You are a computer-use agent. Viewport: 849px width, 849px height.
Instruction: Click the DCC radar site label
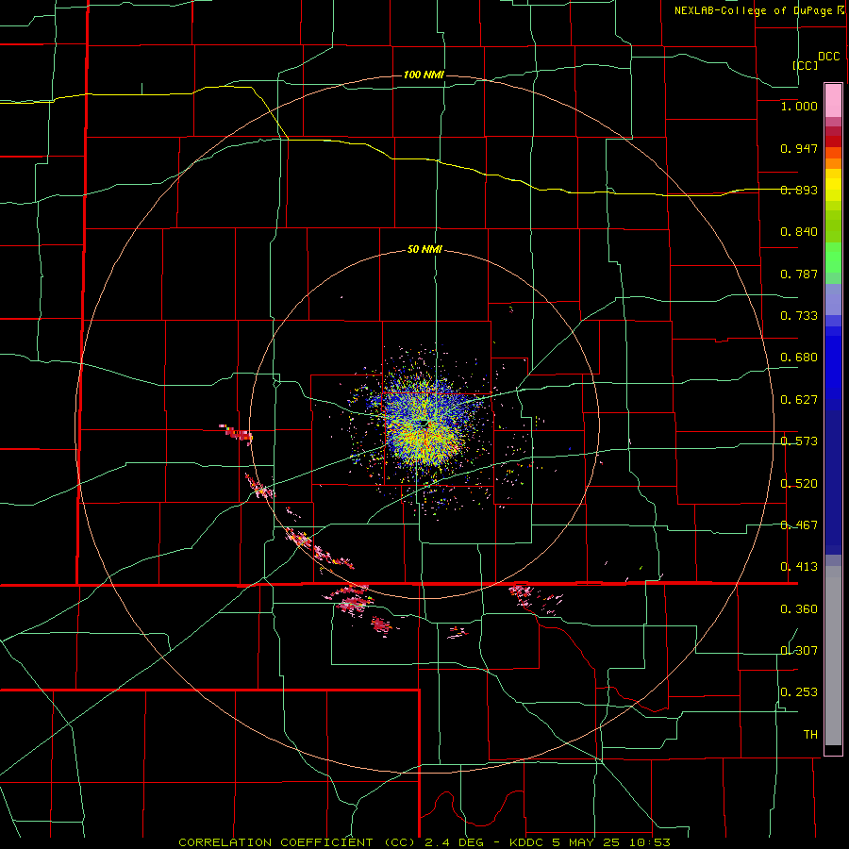click(x=829, y=57)
